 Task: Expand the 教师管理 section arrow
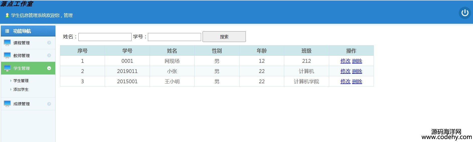tap(49, 55)
